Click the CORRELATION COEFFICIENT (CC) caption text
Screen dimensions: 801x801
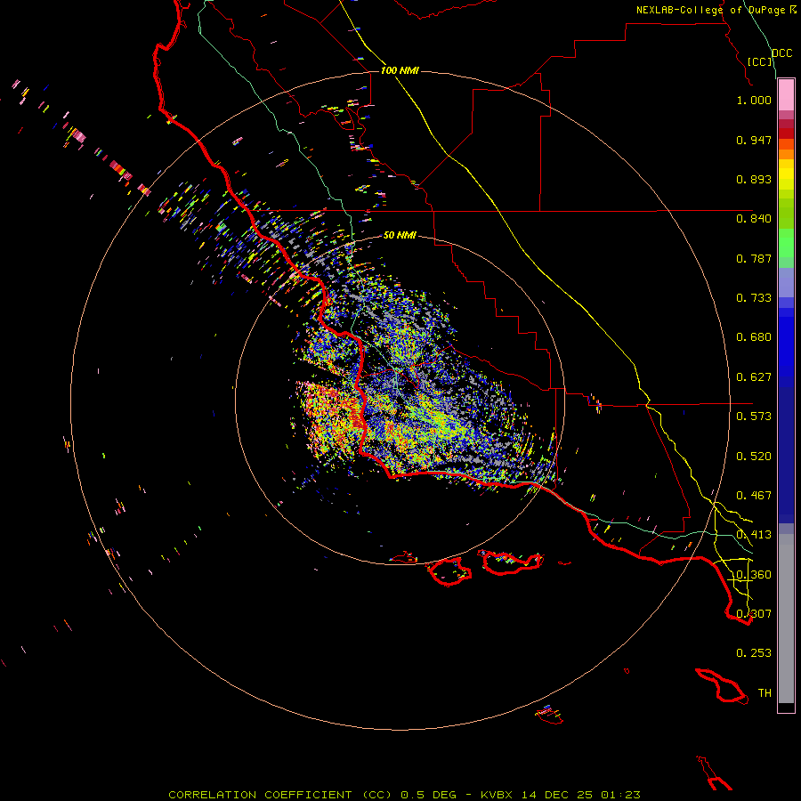click(x=280, y=795)
